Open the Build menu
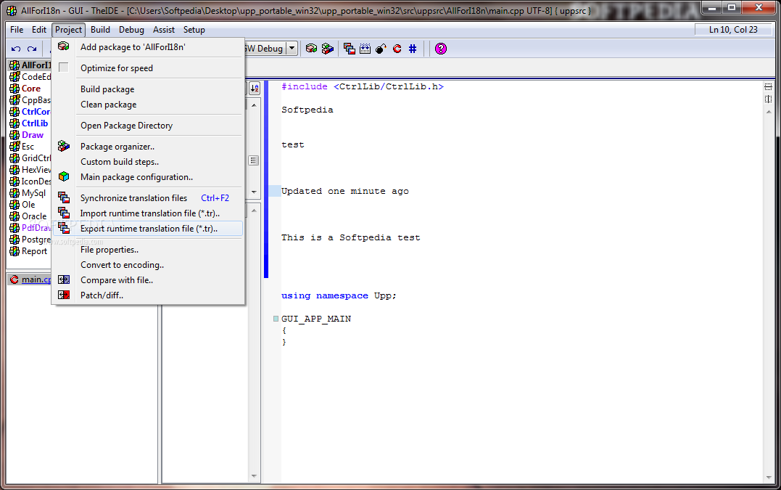Screen dimensions: 781x490 click(x=100, y=30)
